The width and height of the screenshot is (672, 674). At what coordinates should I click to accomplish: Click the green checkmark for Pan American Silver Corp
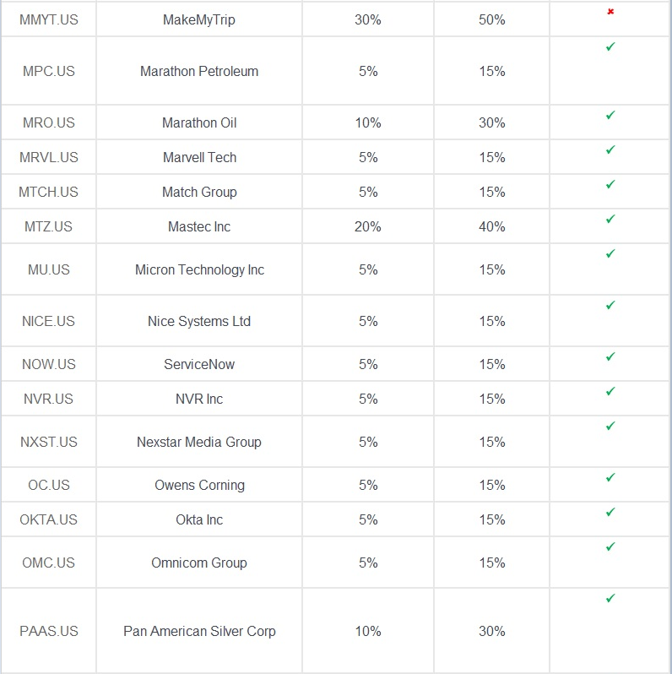click(x=610, y=598)
